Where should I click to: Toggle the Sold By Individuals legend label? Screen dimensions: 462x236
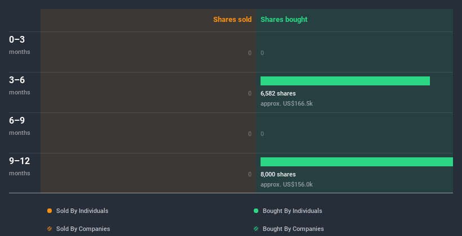coord(82,211)
